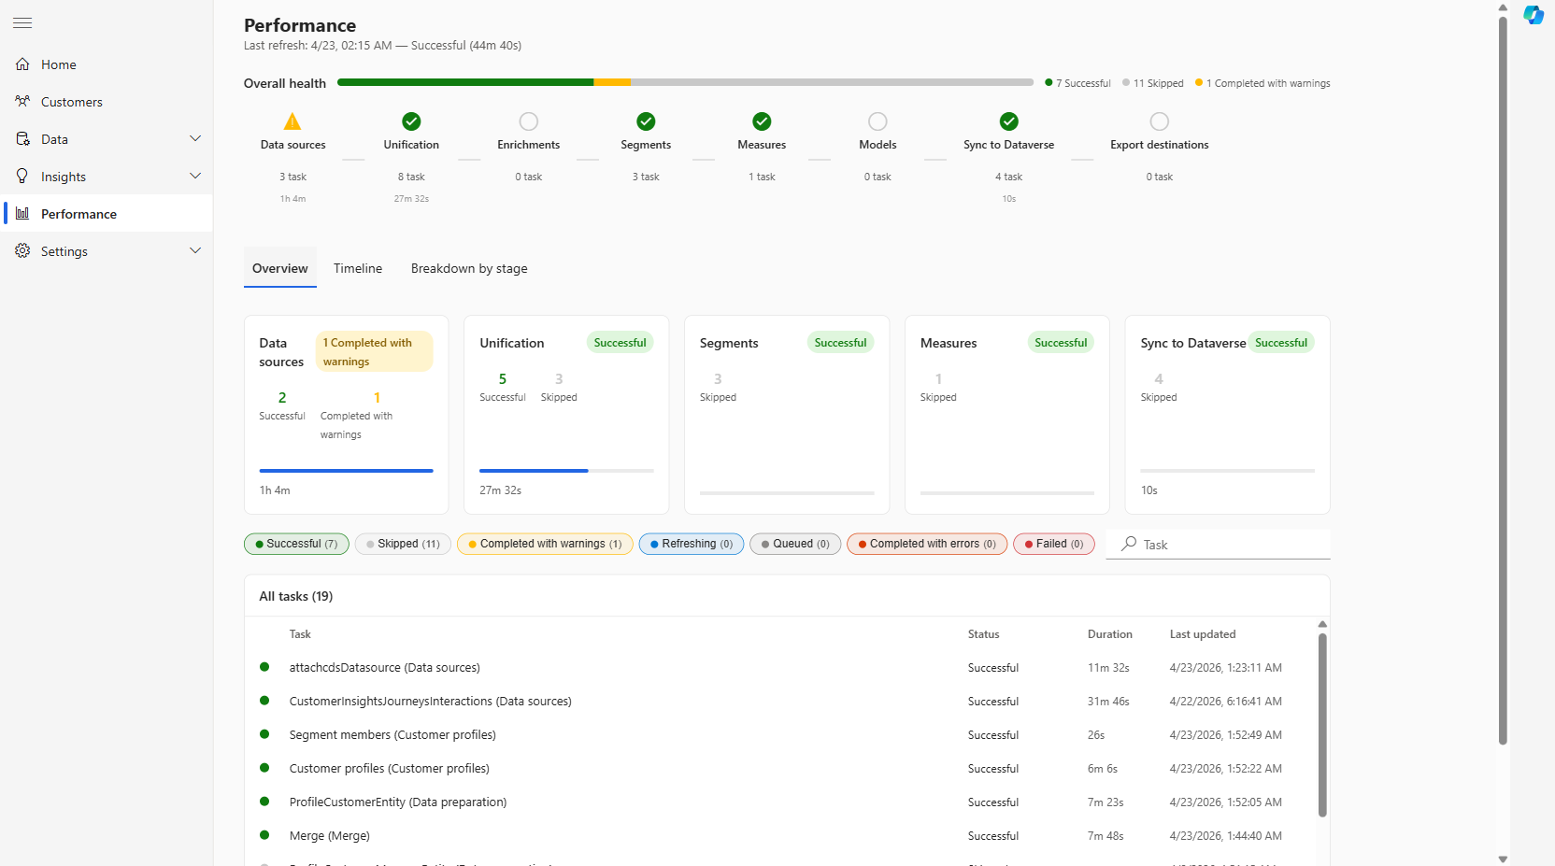Click the Models empty circle icon
Screen dimensions: 1555x866
[877, 121]
